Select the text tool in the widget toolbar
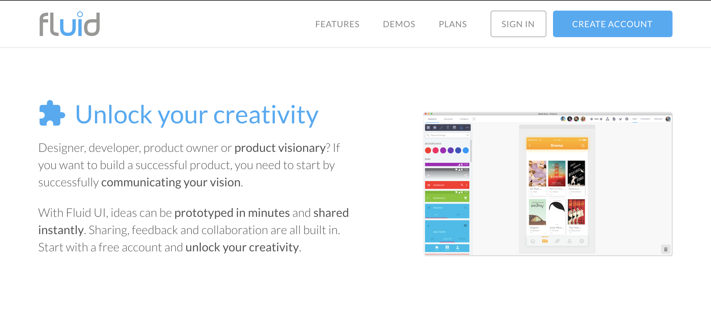 pos(448,127)
